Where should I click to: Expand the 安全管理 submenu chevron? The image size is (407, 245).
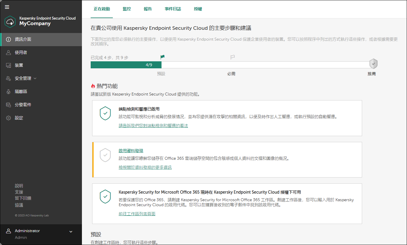[35, 79]
